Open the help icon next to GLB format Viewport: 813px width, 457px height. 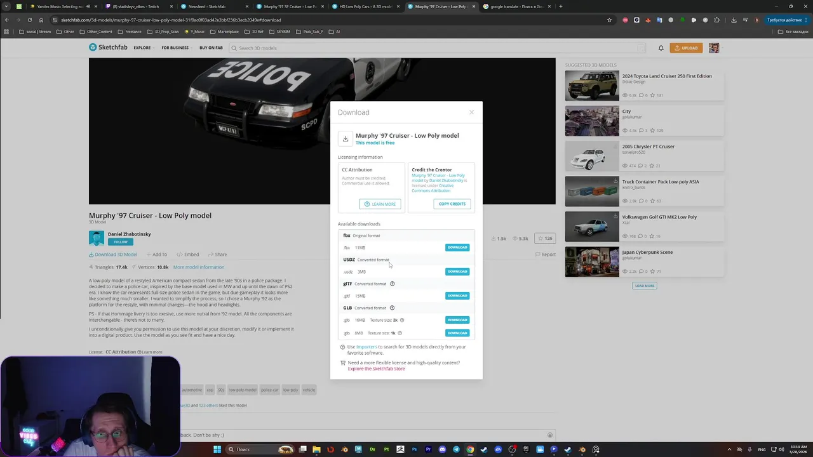coord(392,308)
